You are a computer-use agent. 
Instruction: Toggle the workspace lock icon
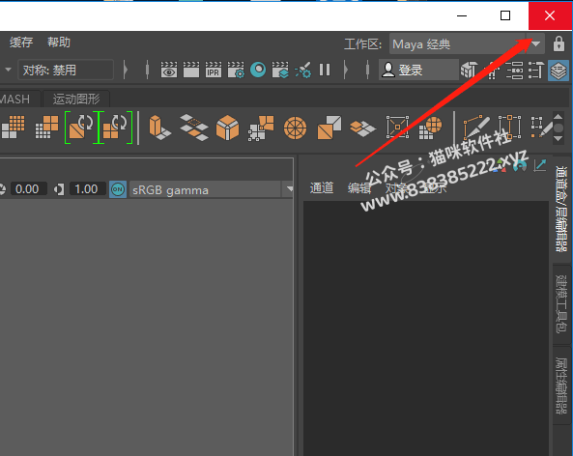pos(559,43)
